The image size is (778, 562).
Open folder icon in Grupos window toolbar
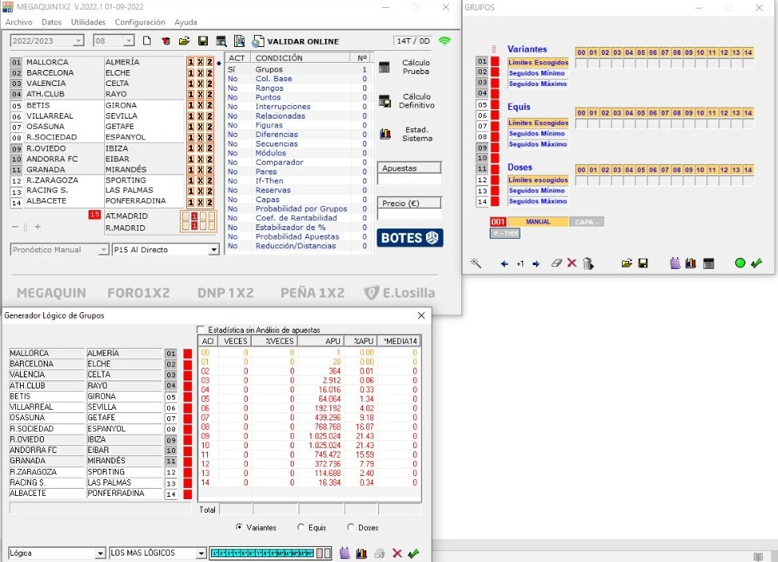coord(627,263)
